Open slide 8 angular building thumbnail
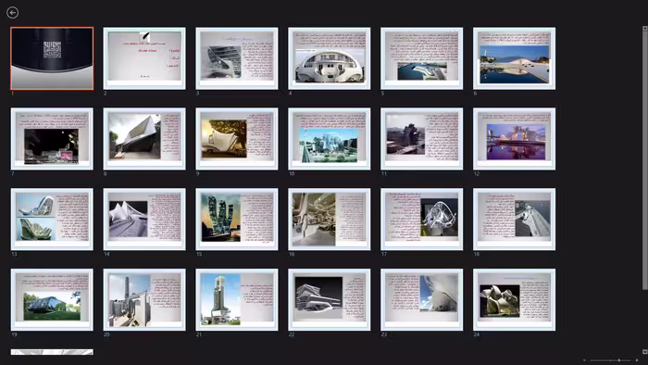The height and width of the screenshot is (365, 648). click(144, 139)
